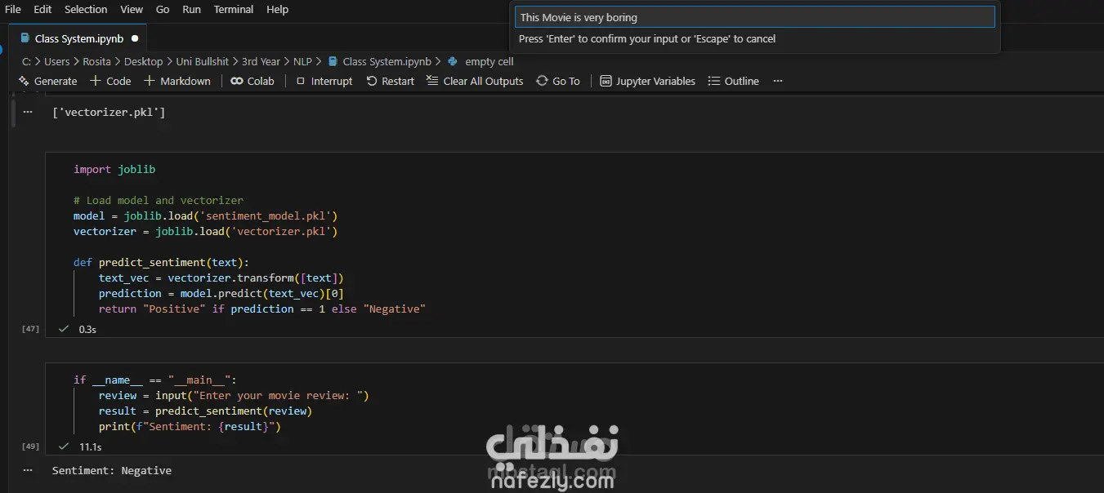The height and width of the screenshot is (493, 1104).
Task: Click the NLP breadcrumb segment
Action: click(x=303, y=61)
